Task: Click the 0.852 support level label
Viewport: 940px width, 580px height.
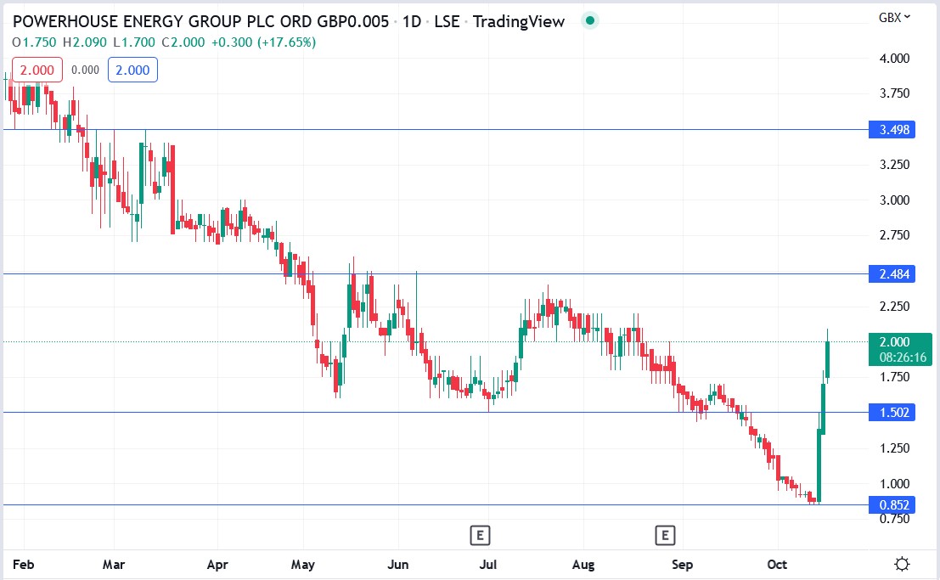Action: tap(893, 504)
